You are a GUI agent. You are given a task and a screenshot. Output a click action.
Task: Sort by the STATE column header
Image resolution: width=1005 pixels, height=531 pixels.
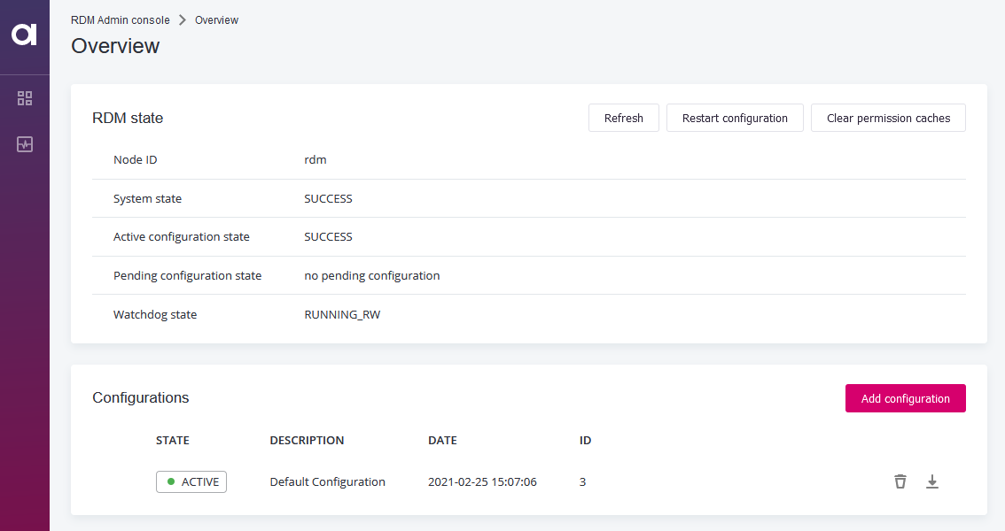pos(172,440)
